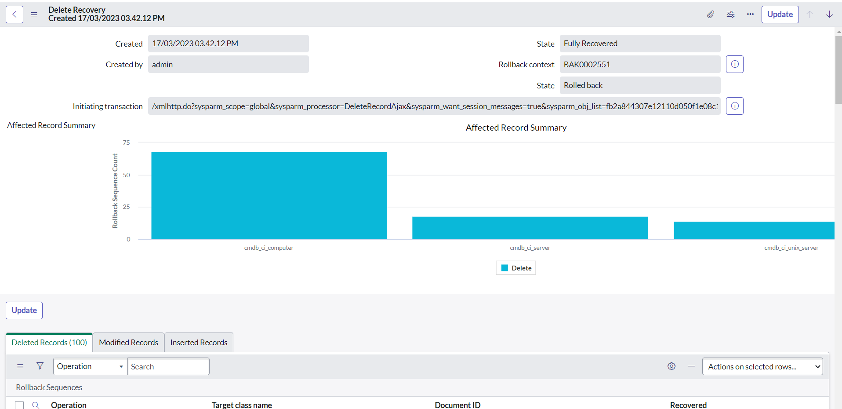Open Actions on selected rows dropdown
Viewport: 842px width, 409px height.
762,366
